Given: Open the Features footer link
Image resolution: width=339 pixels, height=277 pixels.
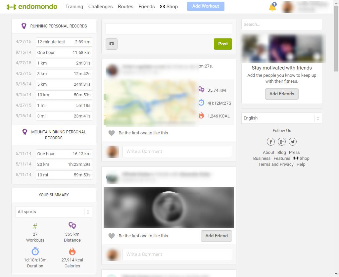Looking at the screenshot, I should click(282, 159).
